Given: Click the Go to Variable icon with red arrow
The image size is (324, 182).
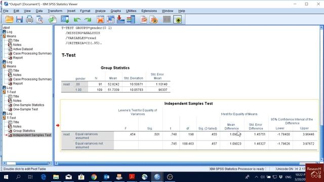Looking at the screenshot, I should pos(120,20).
